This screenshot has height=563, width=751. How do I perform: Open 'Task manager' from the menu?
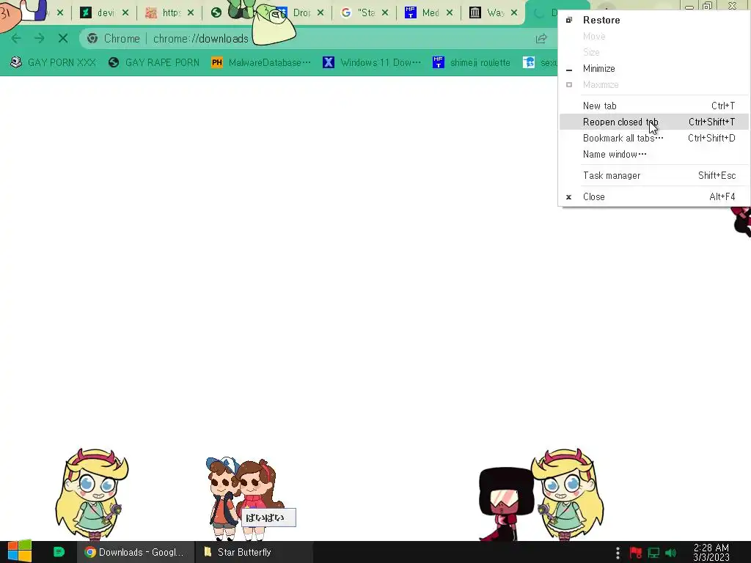click(x=654, y=176)
